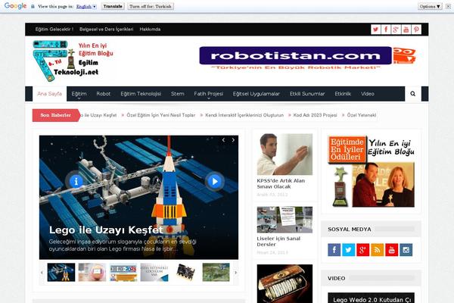Open the YouTube icon in top bar
This screenshot has width=454, height=303.
[x=406, y=30]
